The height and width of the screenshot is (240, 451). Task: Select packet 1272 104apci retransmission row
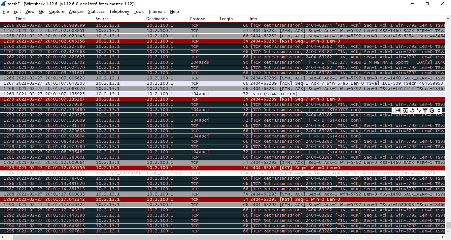(x=223, y=110)
